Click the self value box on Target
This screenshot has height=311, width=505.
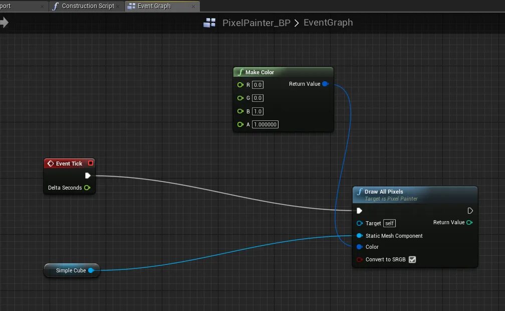click(389, 223)
